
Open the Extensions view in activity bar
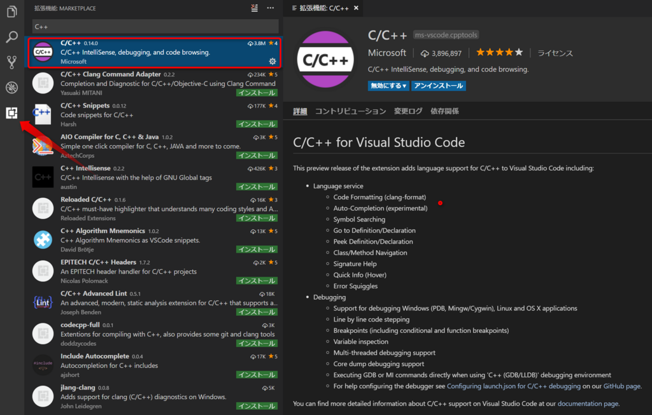tap(11, 113)
